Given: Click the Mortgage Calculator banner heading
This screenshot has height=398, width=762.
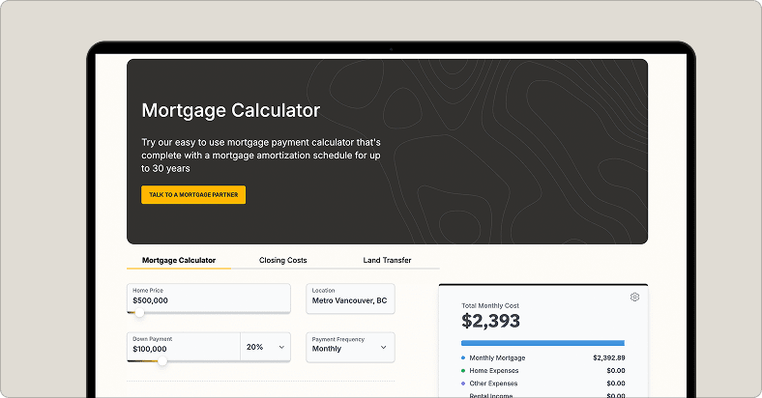Looking at the screenshot, I should point(231,111).
